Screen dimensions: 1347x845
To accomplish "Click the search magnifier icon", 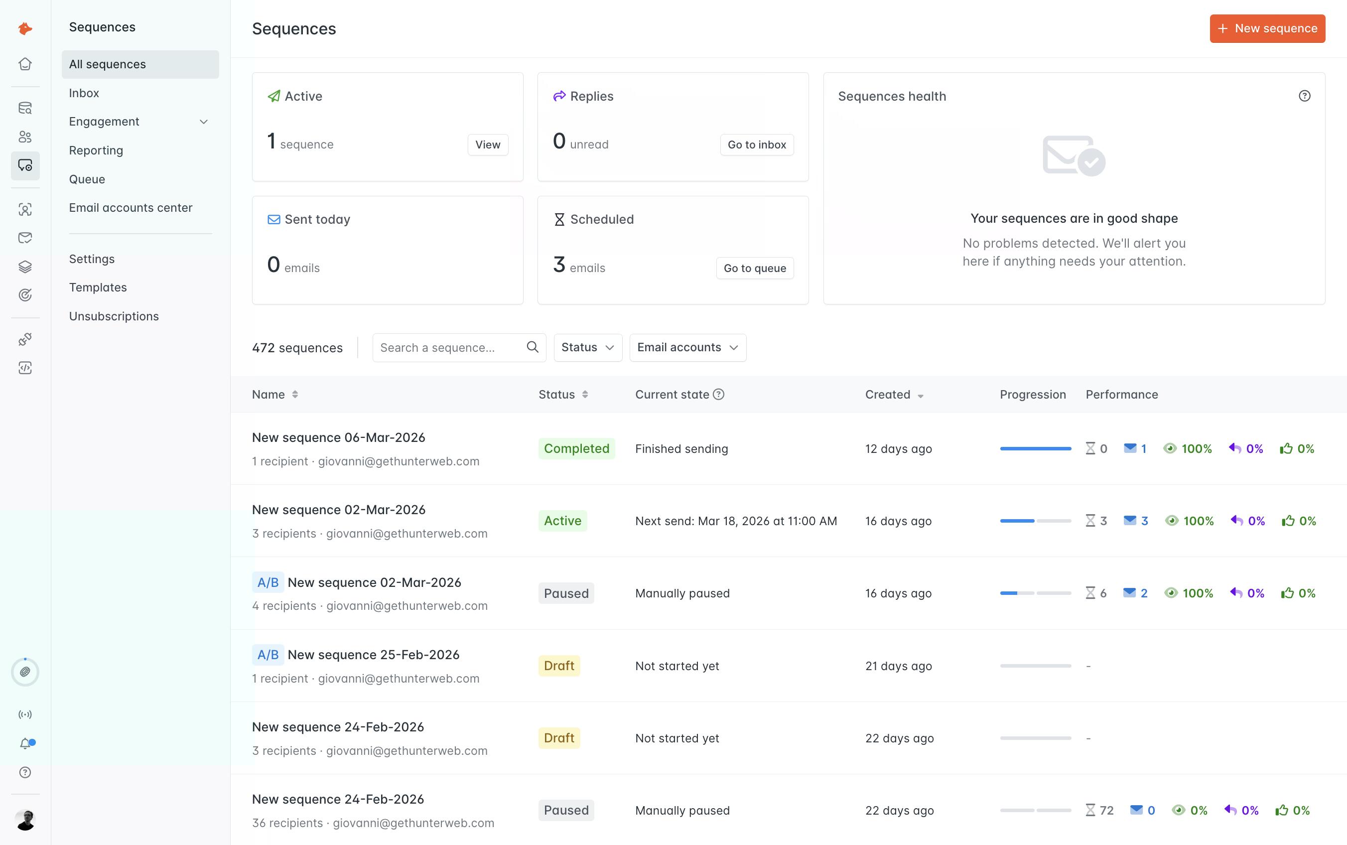I will [x=533, y=347].
